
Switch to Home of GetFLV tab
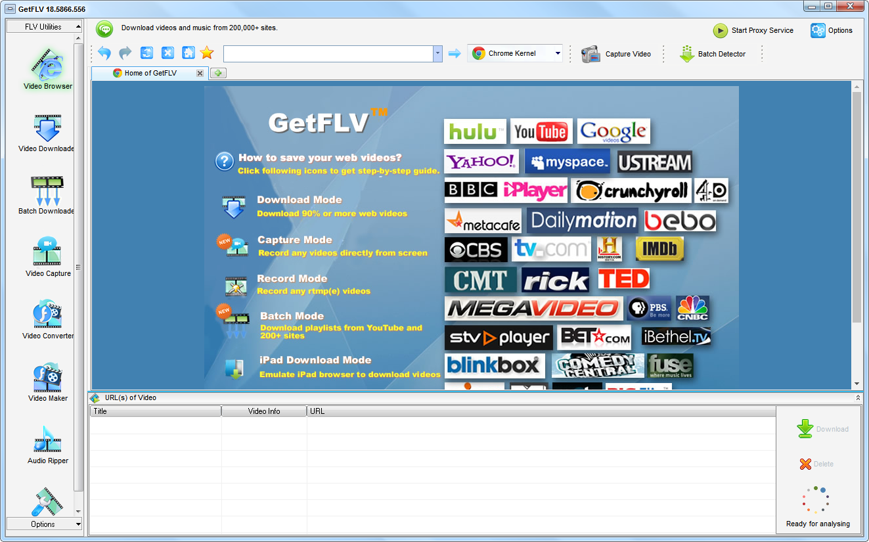coord(150,73)
